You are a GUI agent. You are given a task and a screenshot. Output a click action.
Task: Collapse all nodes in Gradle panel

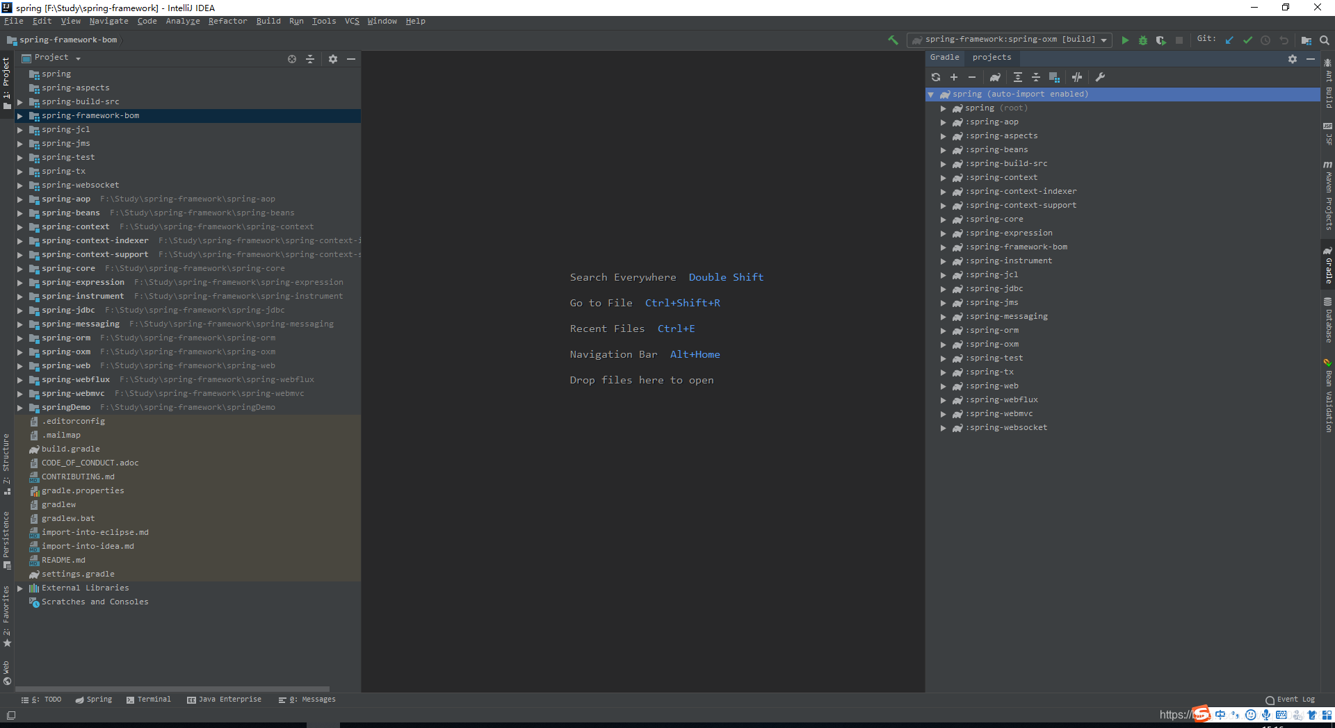[x=1036, y=77]
